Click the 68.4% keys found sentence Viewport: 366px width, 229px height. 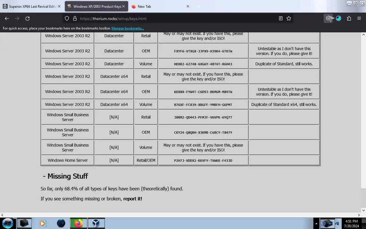coord(112,189)
